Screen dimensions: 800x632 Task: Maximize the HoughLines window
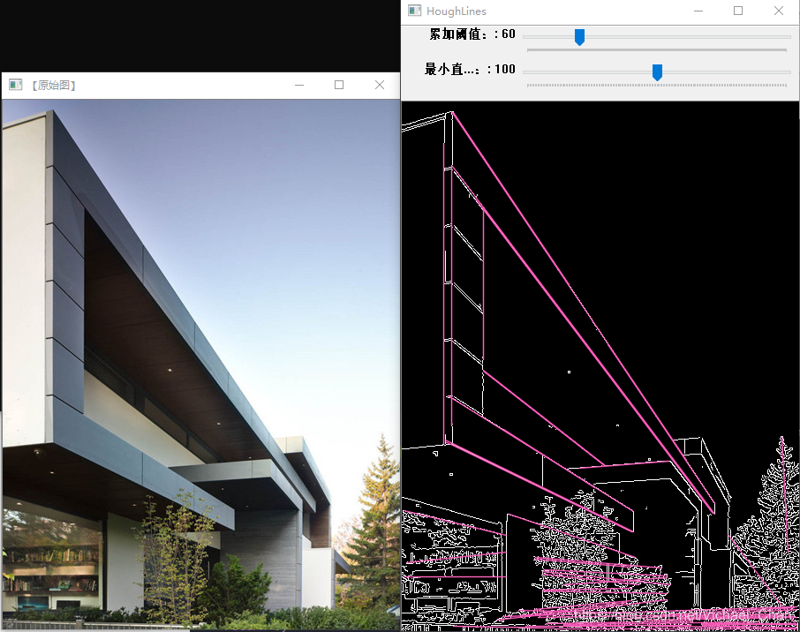click(738, 11)
